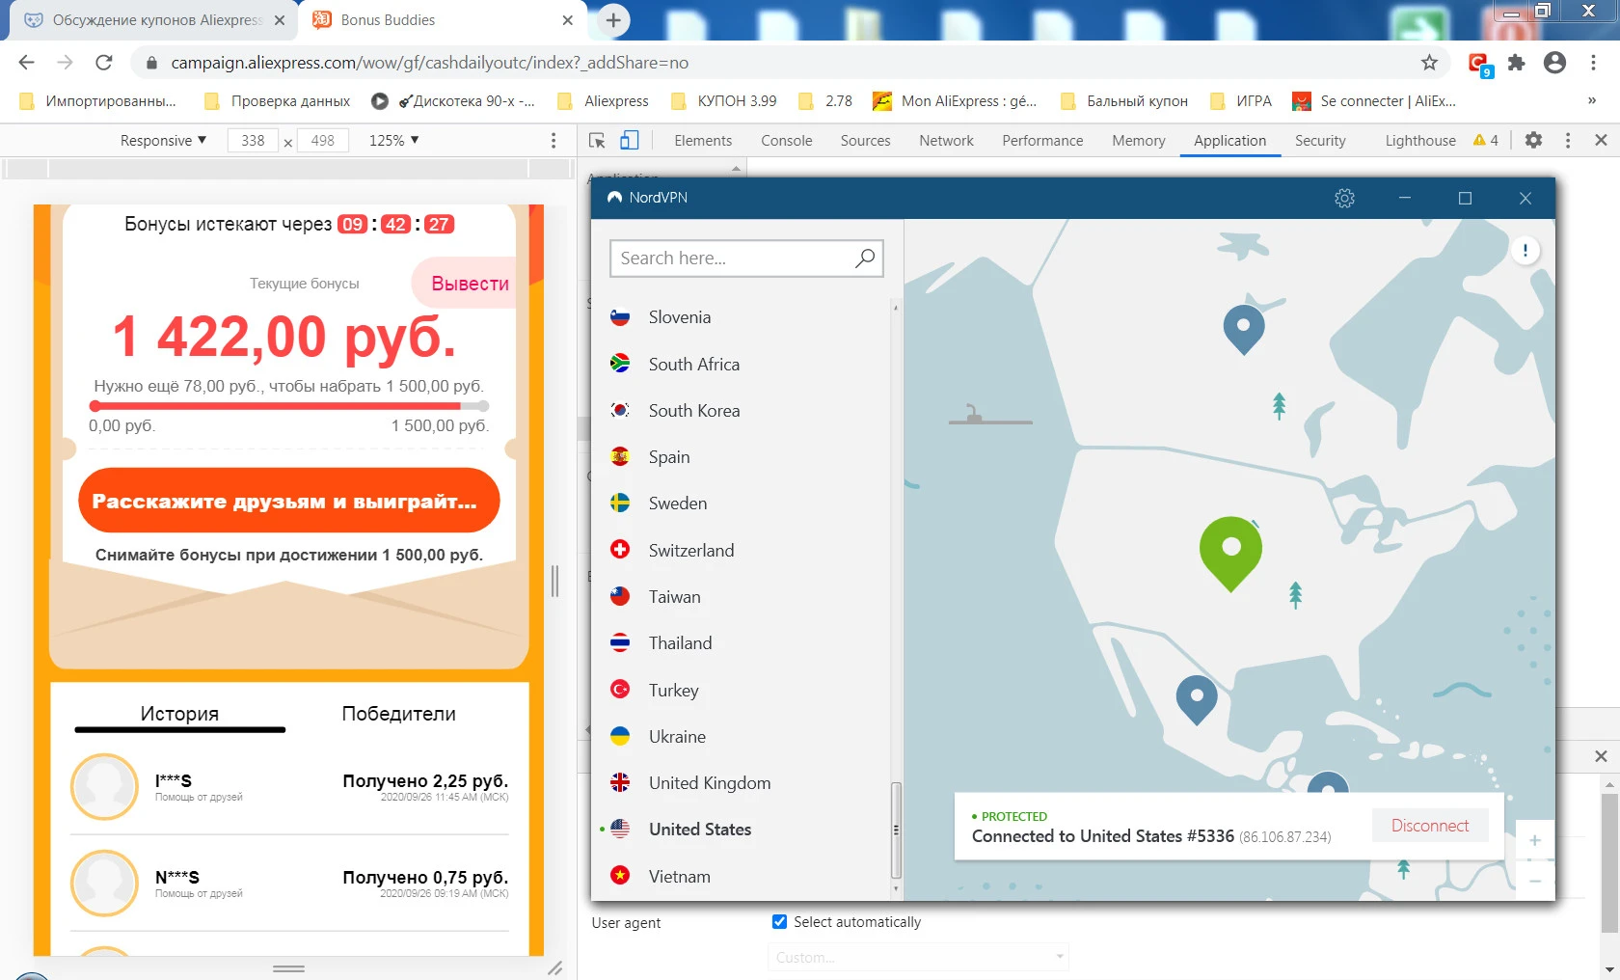Screen dimensions: 1620x980
Task: Open the ИГРА bookmark folder
Action: [1241, 100]
